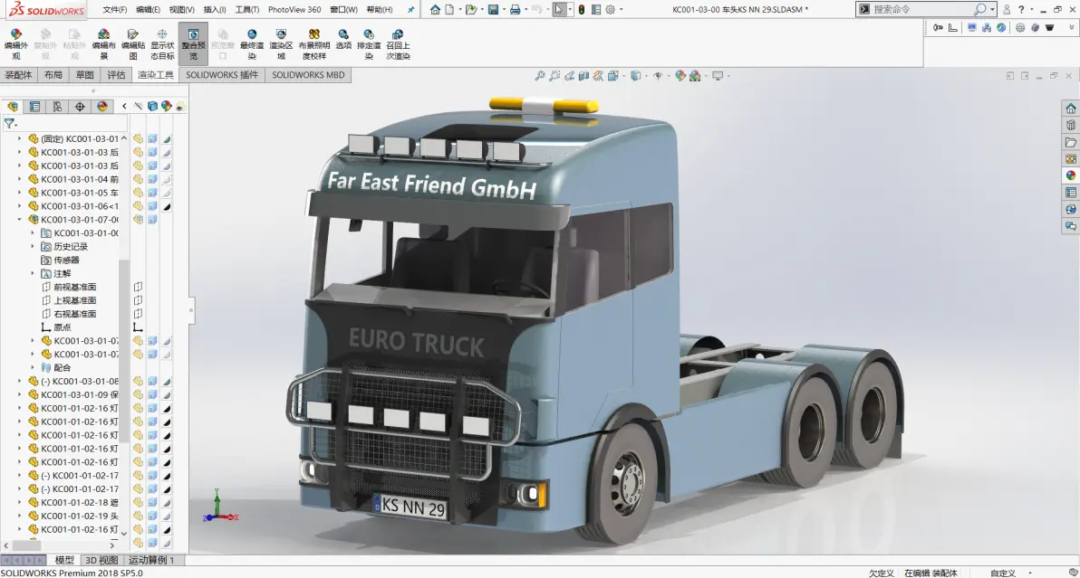The width and height of the screenshot is (1080, 578).
Task: Open the PhotoView 360 menu
Action: [294, 10]
